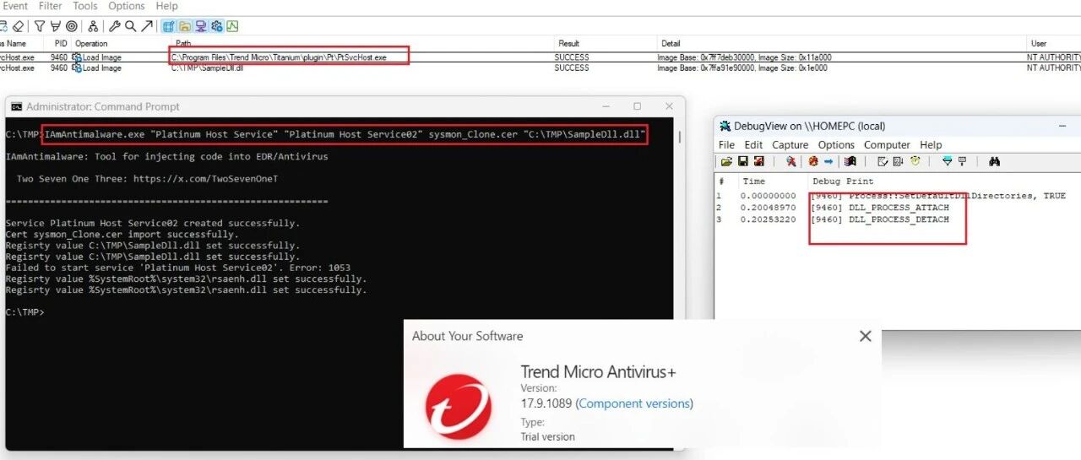This screenshot has width=1081, height=460.
Task: Select the PtSvcHost.exe path Load Image row
Action: pos(540,57)
